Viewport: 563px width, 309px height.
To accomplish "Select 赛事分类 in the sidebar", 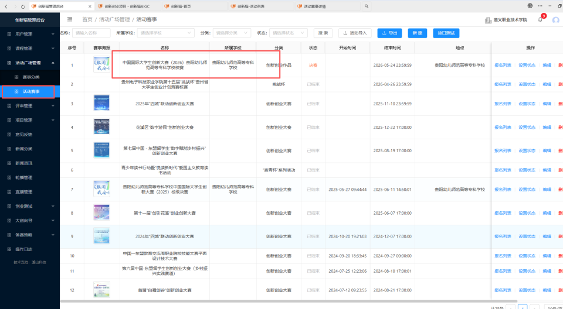I will [x=30, y=77].
